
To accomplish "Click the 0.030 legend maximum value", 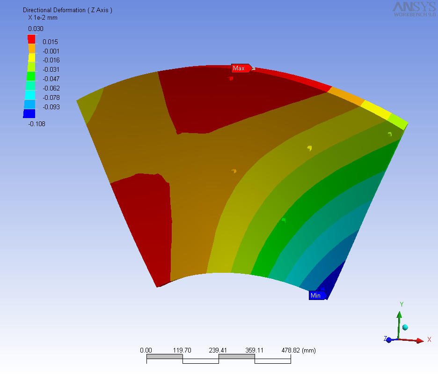I will 36,29.
